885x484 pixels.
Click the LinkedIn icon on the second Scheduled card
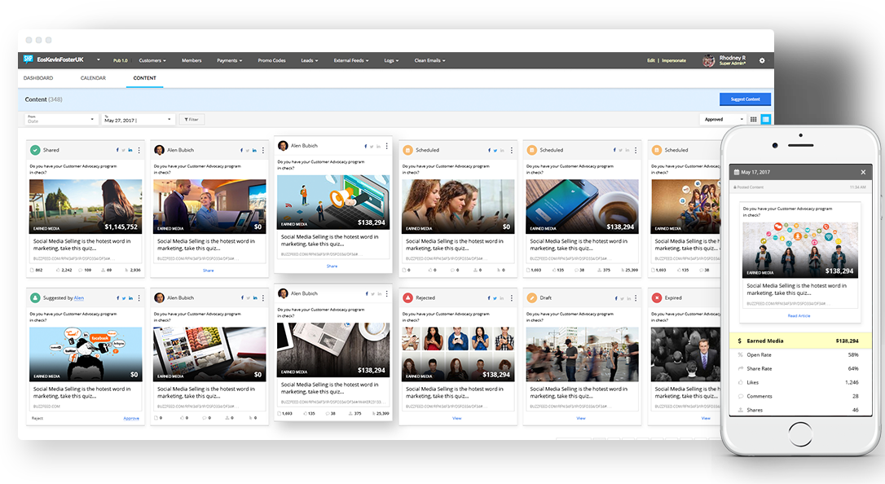(x=627, y=150)
